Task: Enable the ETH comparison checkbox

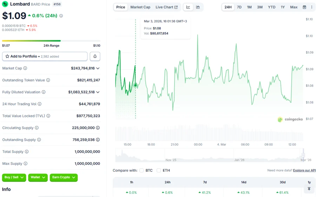Action: pyautogui.click(x=159, y=170)
